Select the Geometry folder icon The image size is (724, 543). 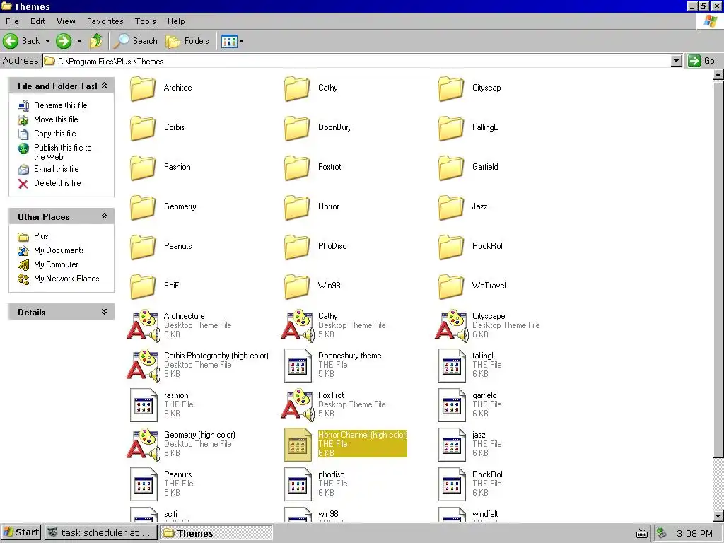point(143,208)
